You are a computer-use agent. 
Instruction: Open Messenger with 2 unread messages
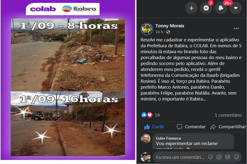pyautogui.click(x=206, y=8)
